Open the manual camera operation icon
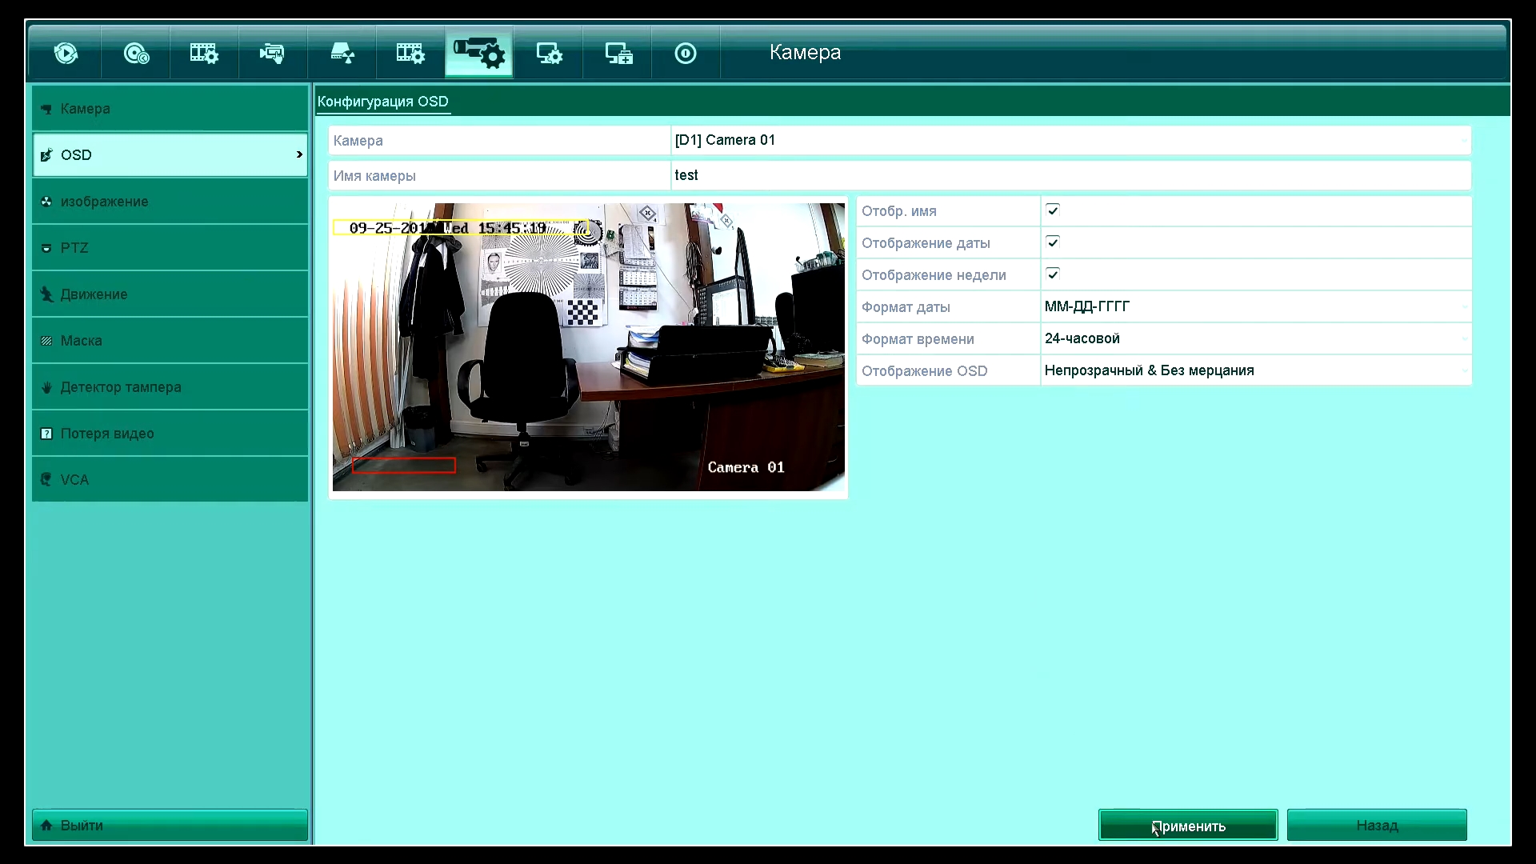Viewport: 1536px width, 864px height. [272, 54]
